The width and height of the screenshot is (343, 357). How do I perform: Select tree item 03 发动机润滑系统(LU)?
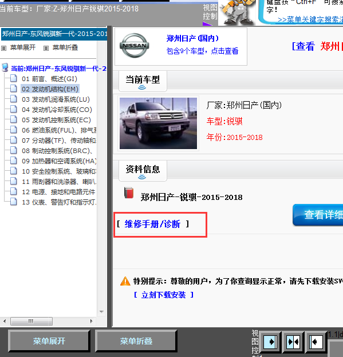pos(56,99)
